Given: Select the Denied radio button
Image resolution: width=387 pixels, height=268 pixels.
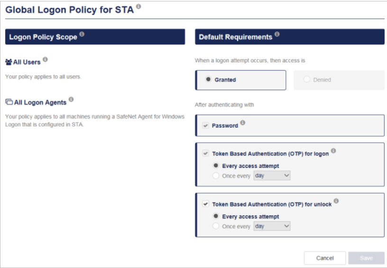Looking at the screenshot, I should 307,80.
